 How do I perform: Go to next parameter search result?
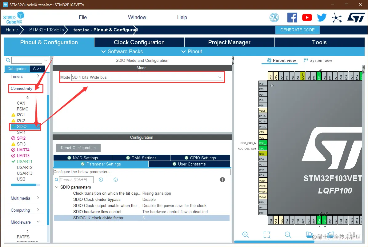pyautogui.click(x=116, y=180)
